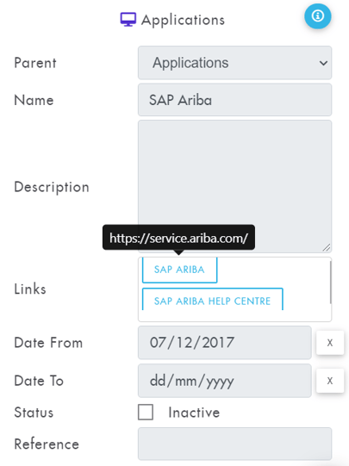
Task: Select the dd segment in Date To
Action: [x=158, y=381]
